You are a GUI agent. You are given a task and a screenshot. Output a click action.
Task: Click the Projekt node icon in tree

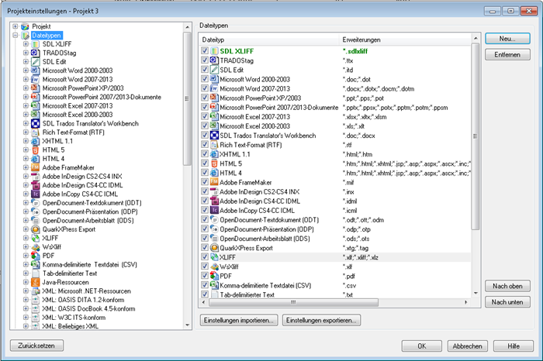pyautogui.click(x=26, y=26)
